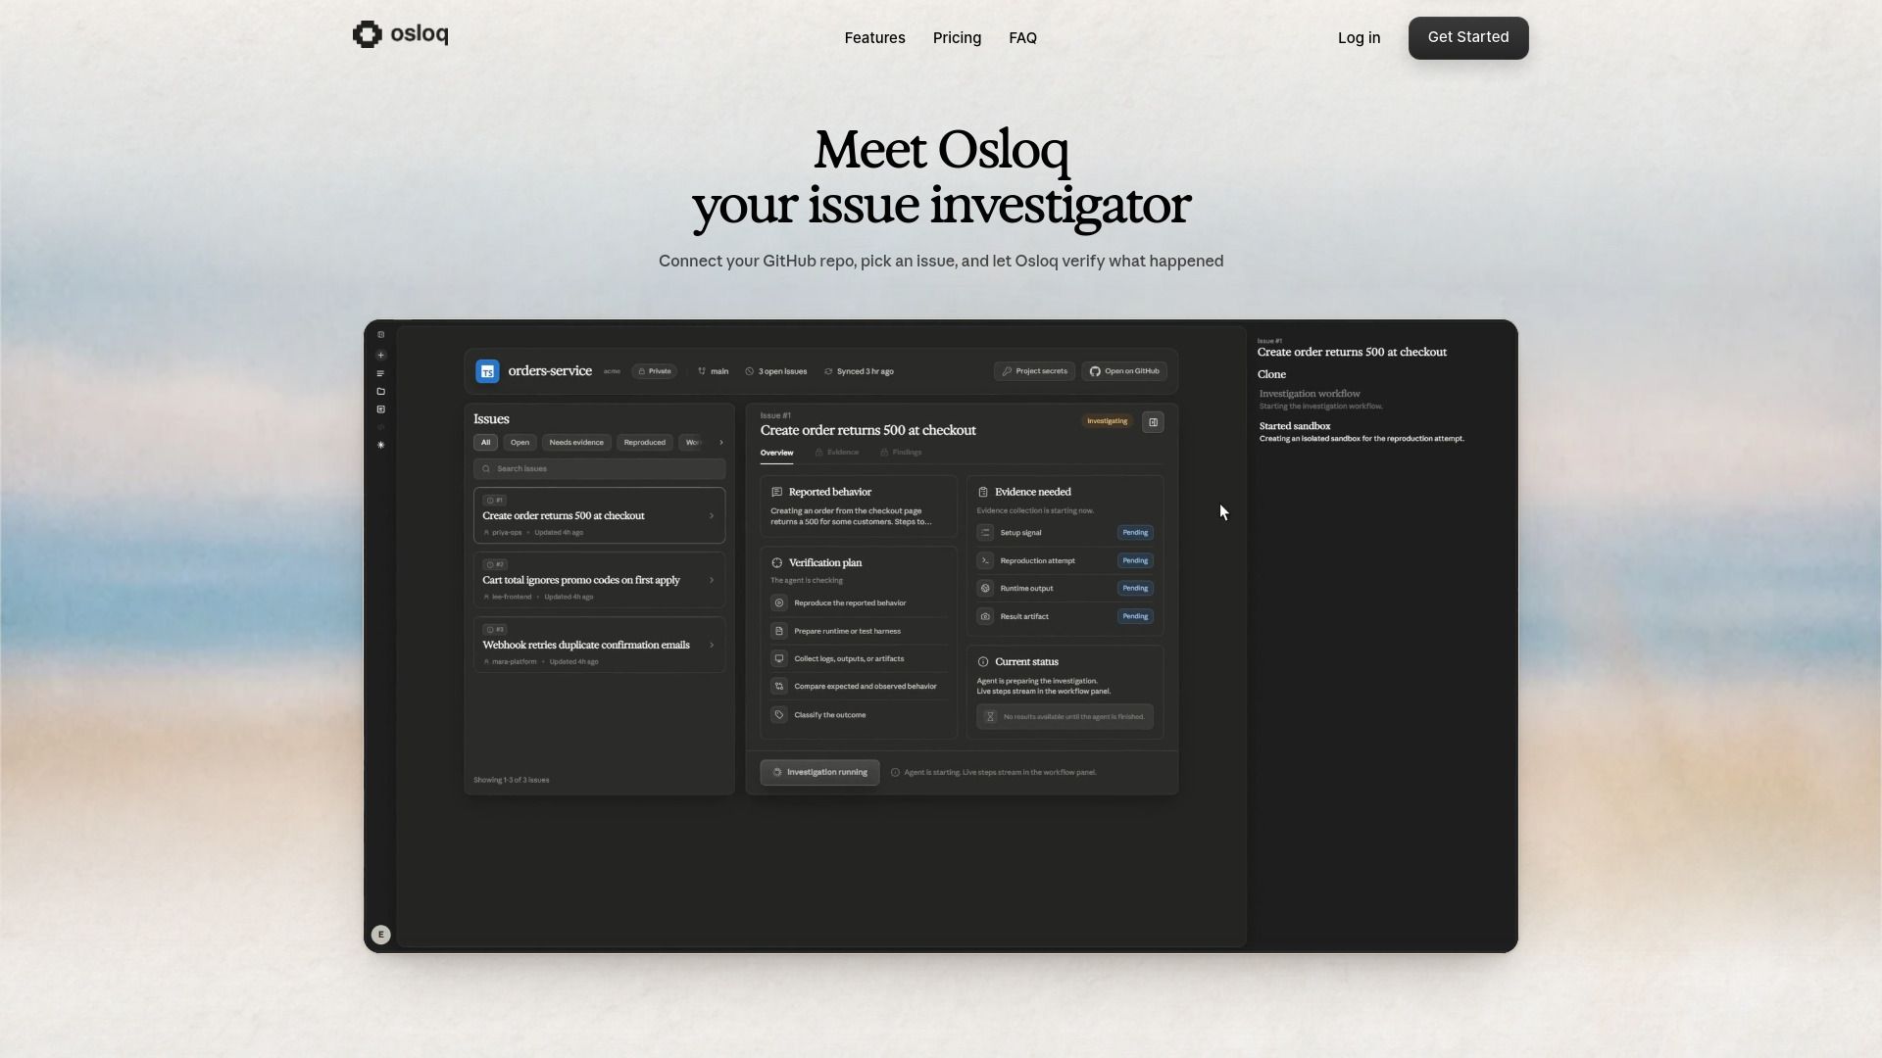Viewport: 1882px width, 1058px height.
Task: Click 'Investigation workflow' step in side panel
Action: click(1321, 399)
